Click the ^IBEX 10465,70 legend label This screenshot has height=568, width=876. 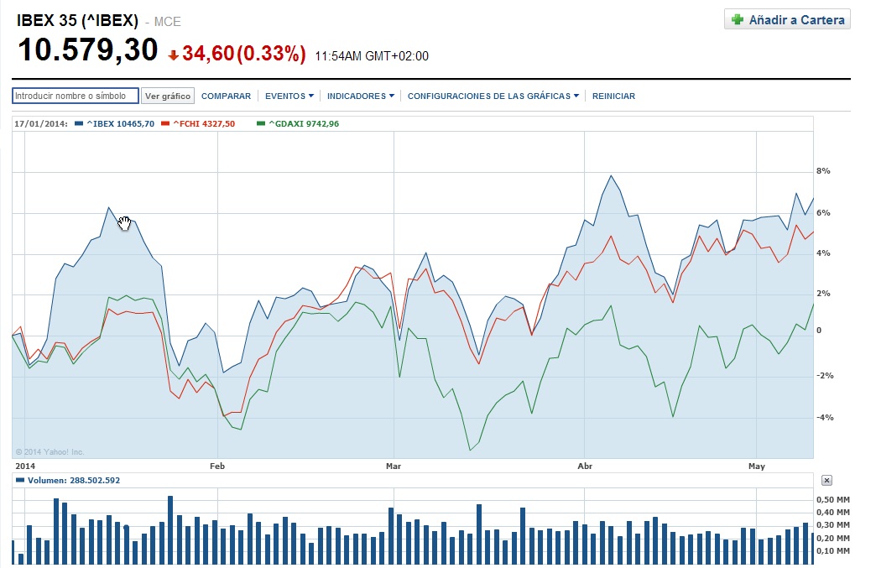point(121,123)
